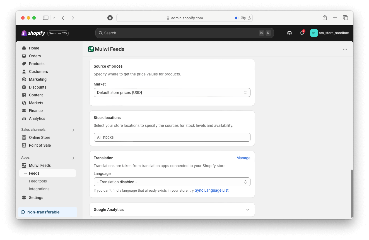Open the Sidekick assistant icon in top bar

(x=290, y=33)
